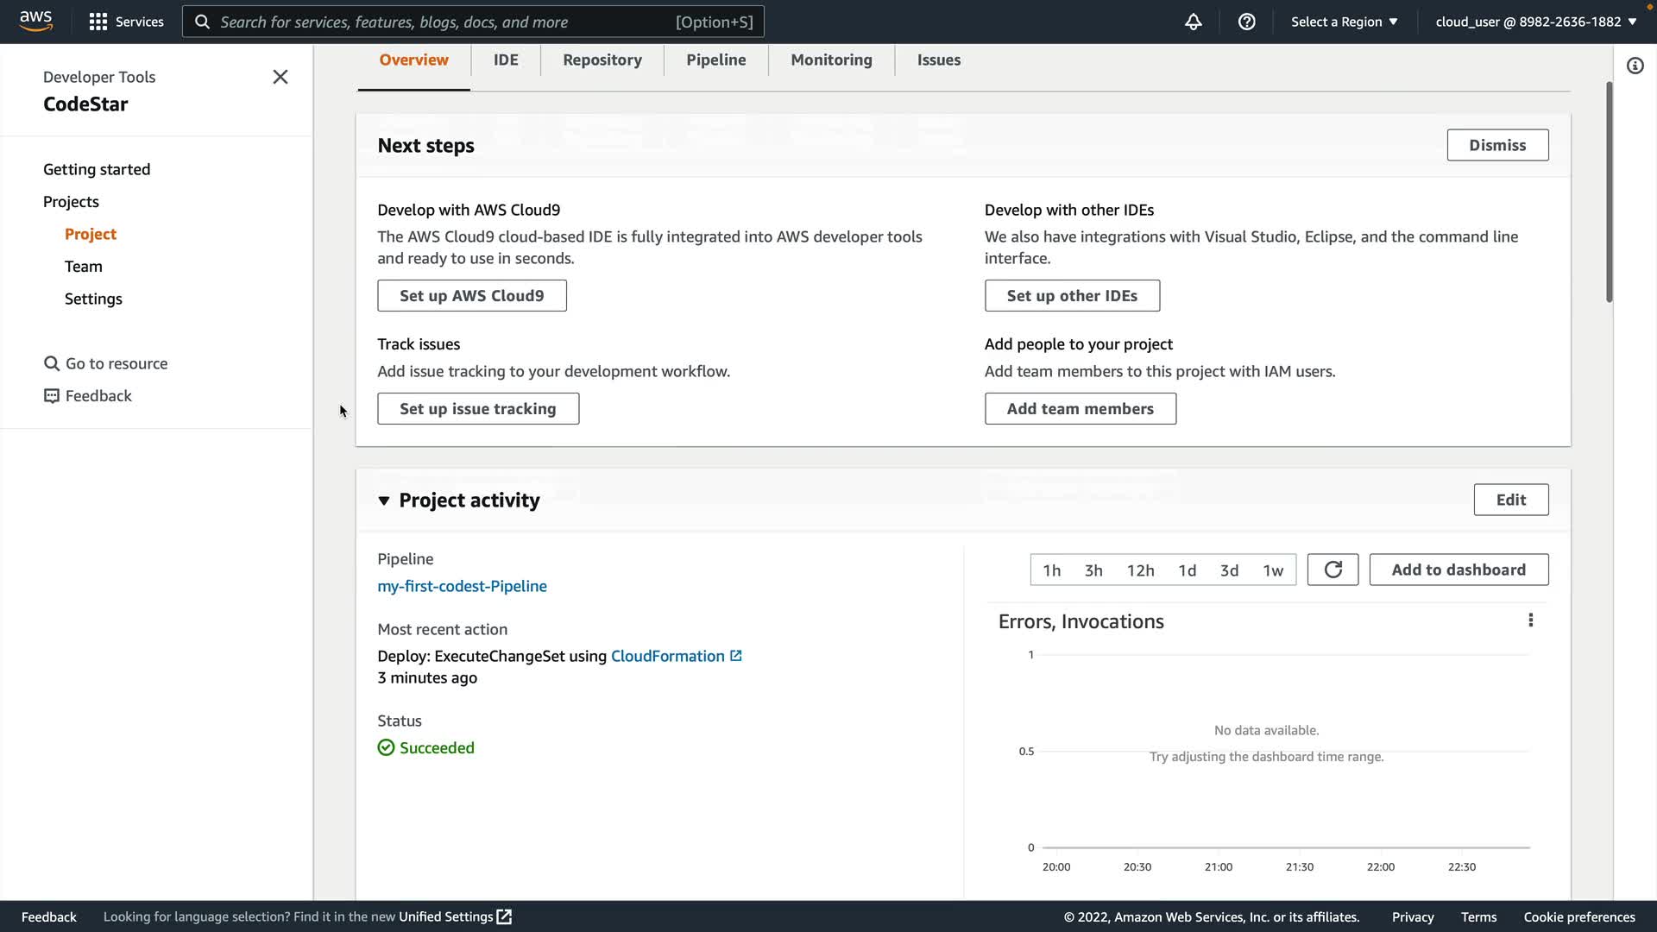The height and width of the screenshot is (932, 1657).
Task: Click the help question mark icon
Action: click(x=1246, y=22)
